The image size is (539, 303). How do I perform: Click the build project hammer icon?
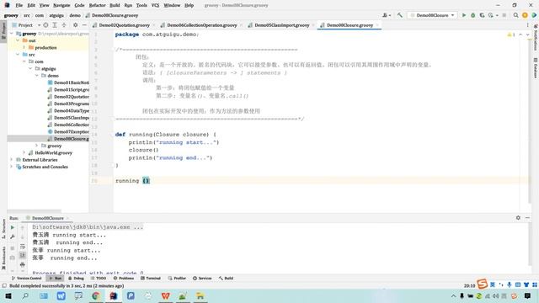400,15
